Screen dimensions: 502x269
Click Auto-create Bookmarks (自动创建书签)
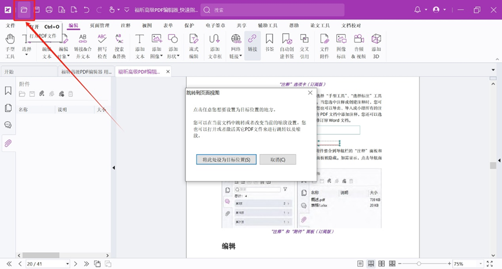coord(286,46)
